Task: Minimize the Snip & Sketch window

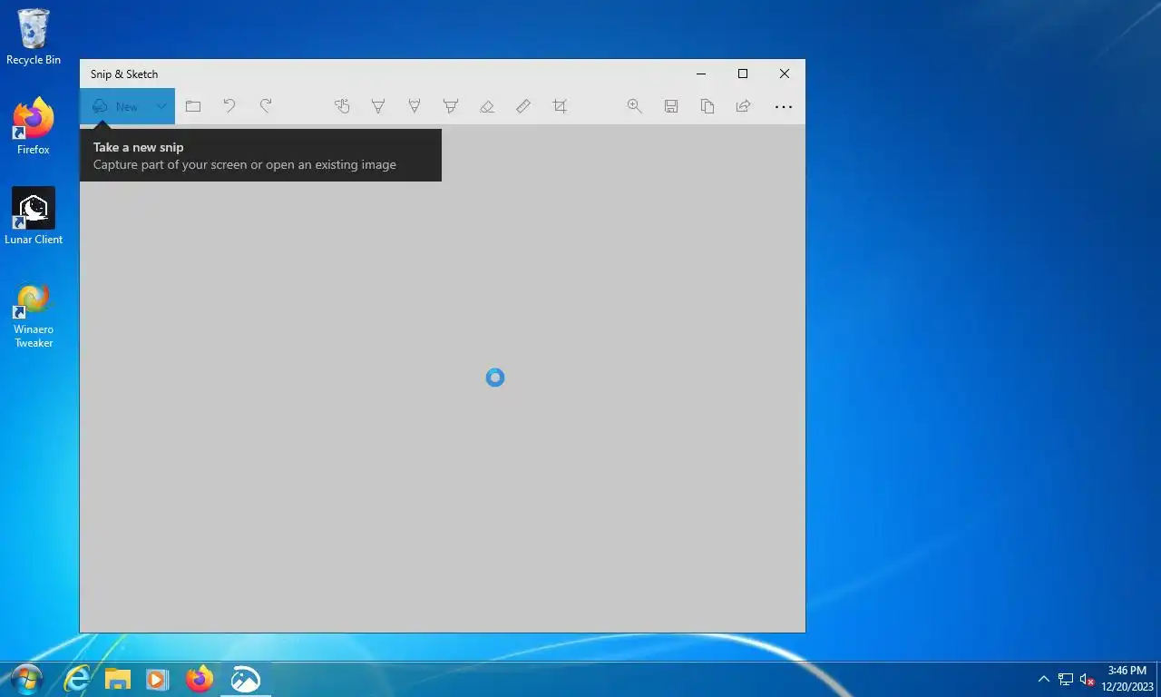Action: click(701, 74)
